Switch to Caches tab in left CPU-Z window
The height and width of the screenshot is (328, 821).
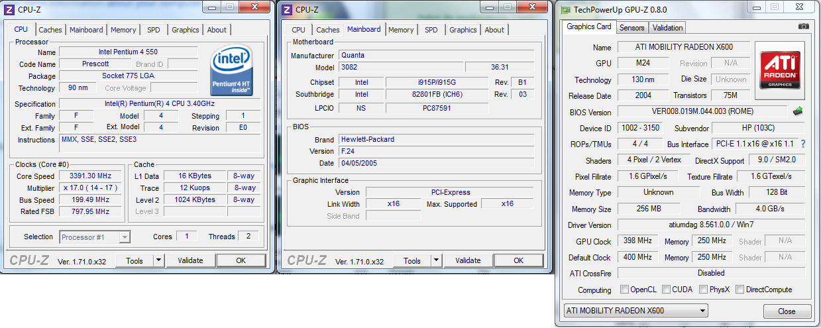pyautogui.click(x=50, y=30)
